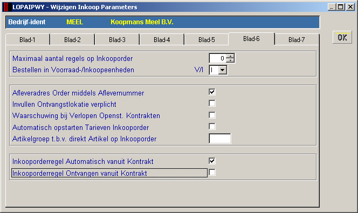358x213 pixels.
Task: Click label 'Artikelgroep t.b.v. direkt Artikel op Inkooporder'
Action: [x=85, y=139]
